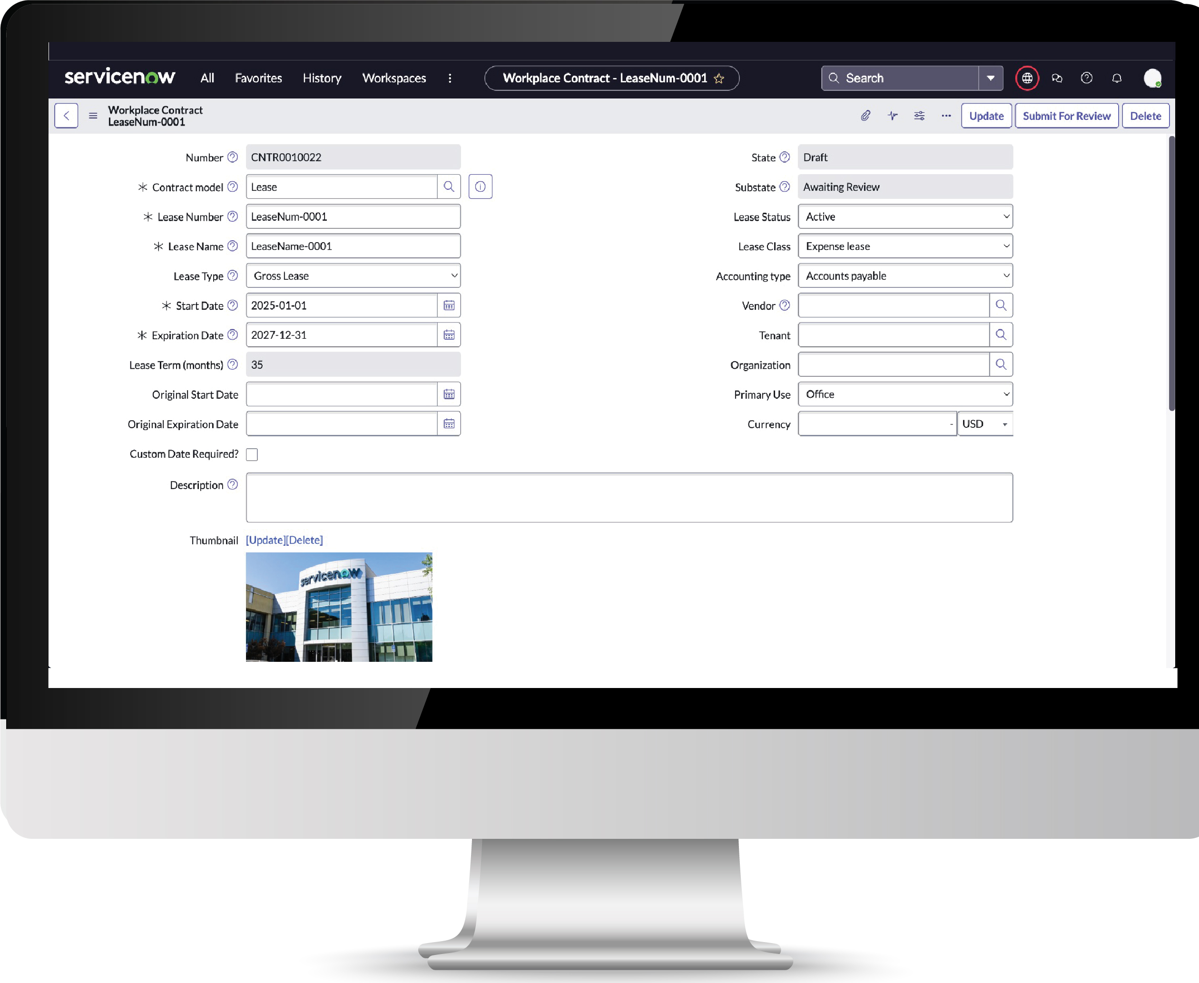
Task: Open the form context hamburger menu
Action: tap(93, 116)
